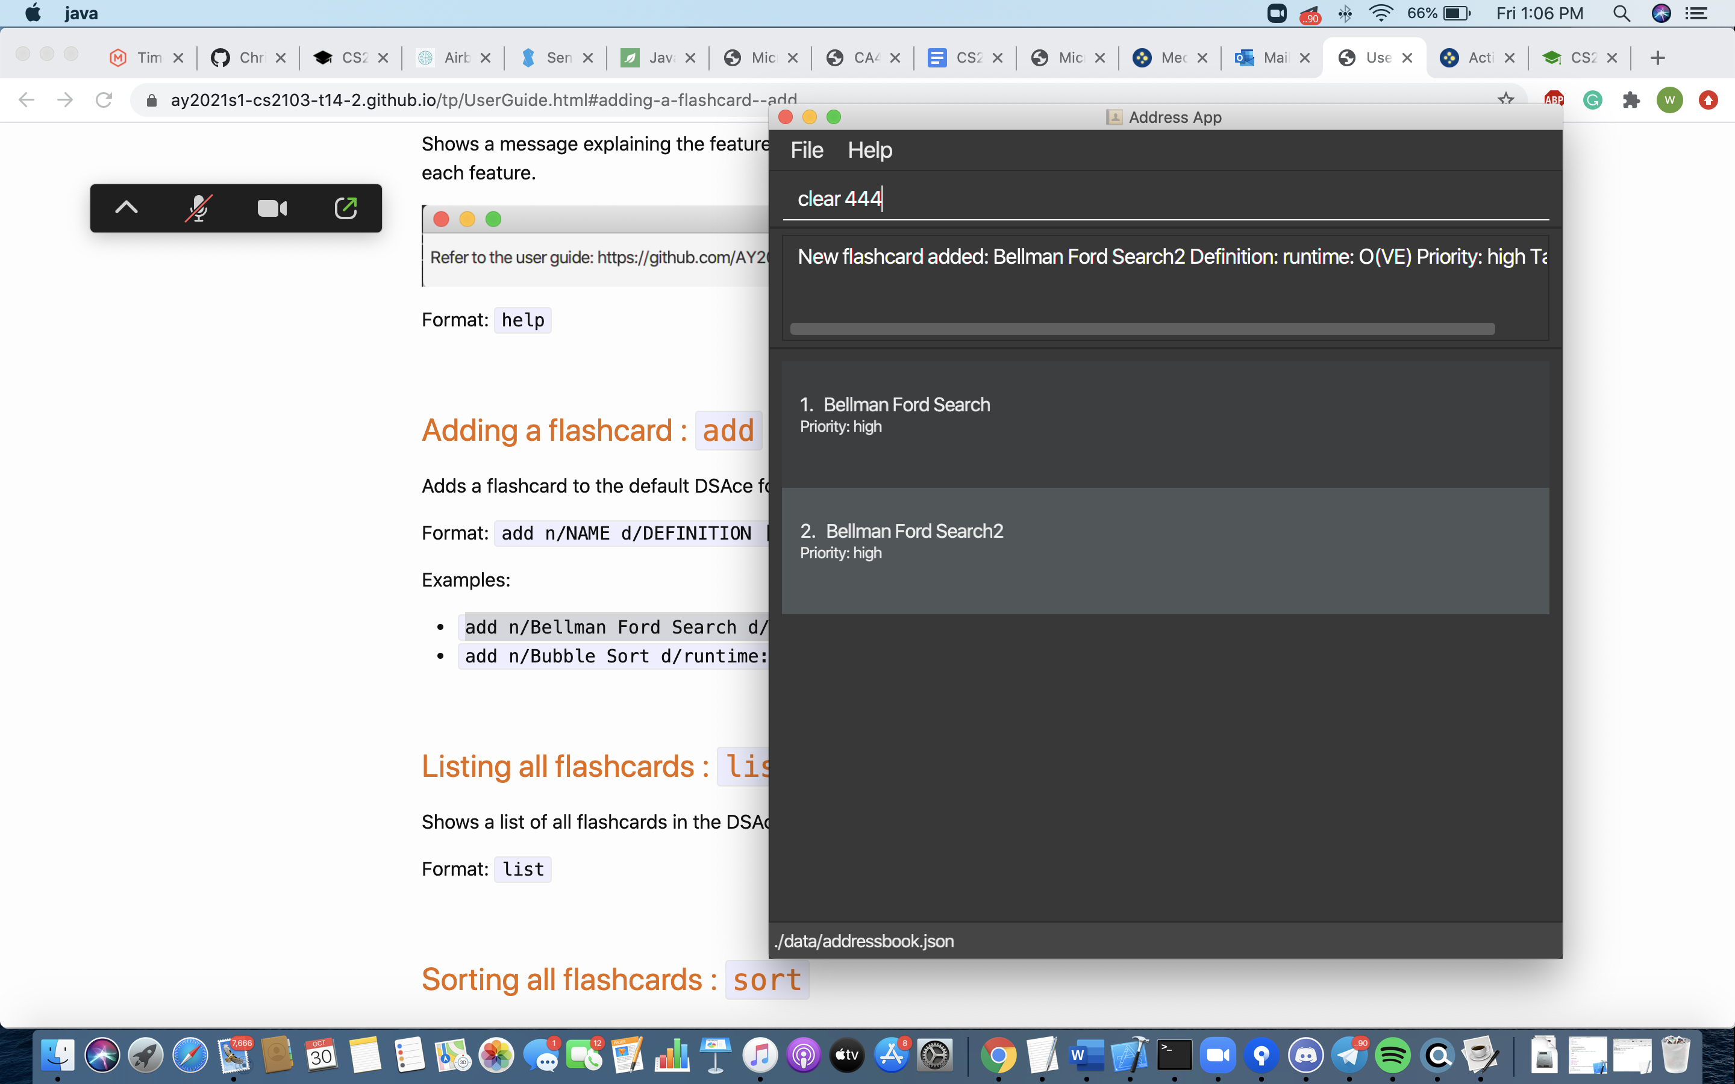Image resolution: width=1735 pixels, height=1084 pixels.
Task: Reload the Chrome page
Action: click(104, 99)
